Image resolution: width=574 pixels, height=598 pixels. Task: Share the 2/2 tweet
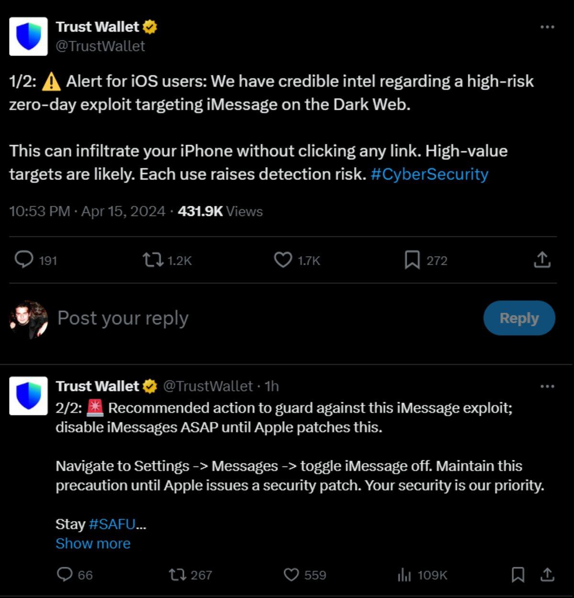tap(548, 575)
